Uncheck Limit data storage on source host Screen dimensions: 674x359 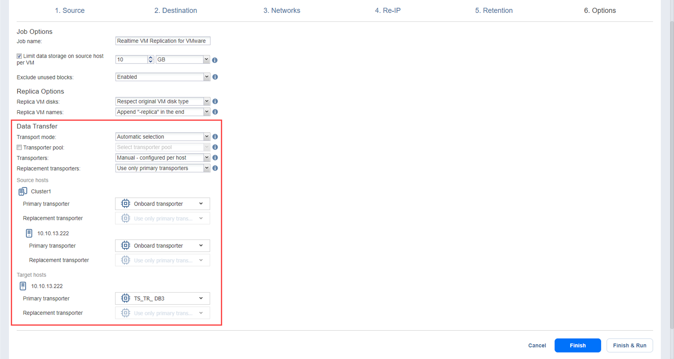(x=19, y=56)
